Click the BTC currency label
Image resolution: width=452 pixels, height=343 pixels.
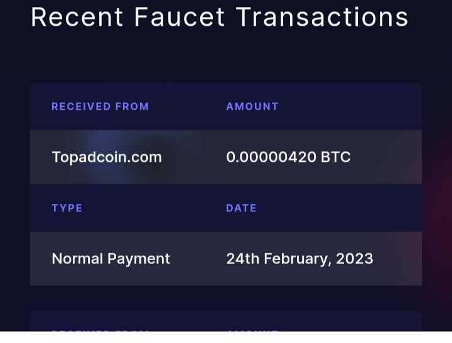pyautogui.click(x=335, y=157)
